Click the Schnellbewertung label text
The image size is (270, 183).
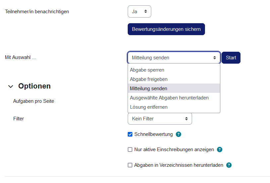(x=154, y=134)
